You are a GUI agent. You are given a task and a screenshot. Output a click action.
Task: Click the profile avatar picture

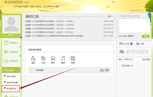tap(11, 24)
